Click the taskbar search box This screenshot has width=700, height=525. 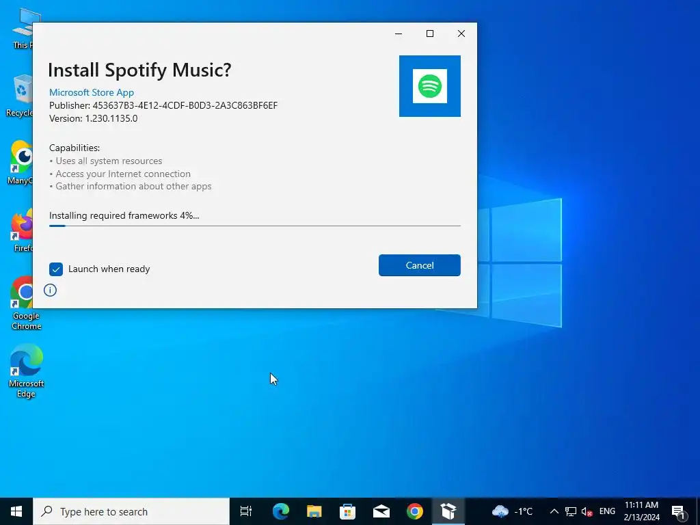(131, 511)
